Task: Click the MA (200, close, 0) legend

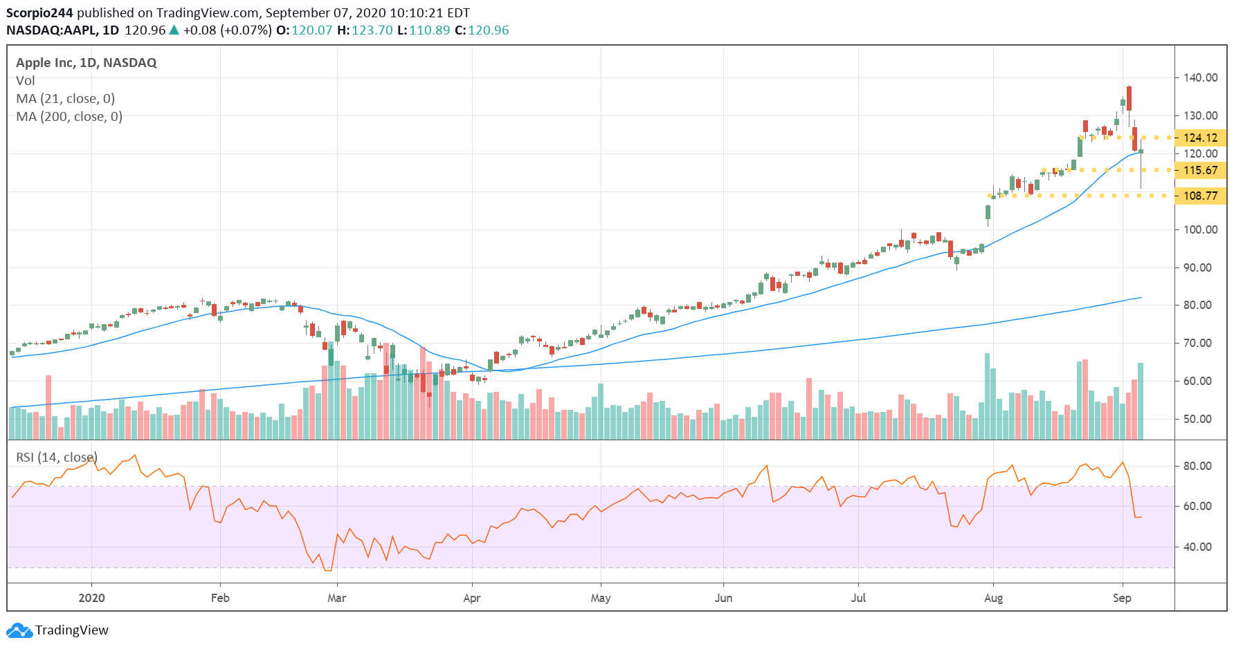Action: [69, 117]
